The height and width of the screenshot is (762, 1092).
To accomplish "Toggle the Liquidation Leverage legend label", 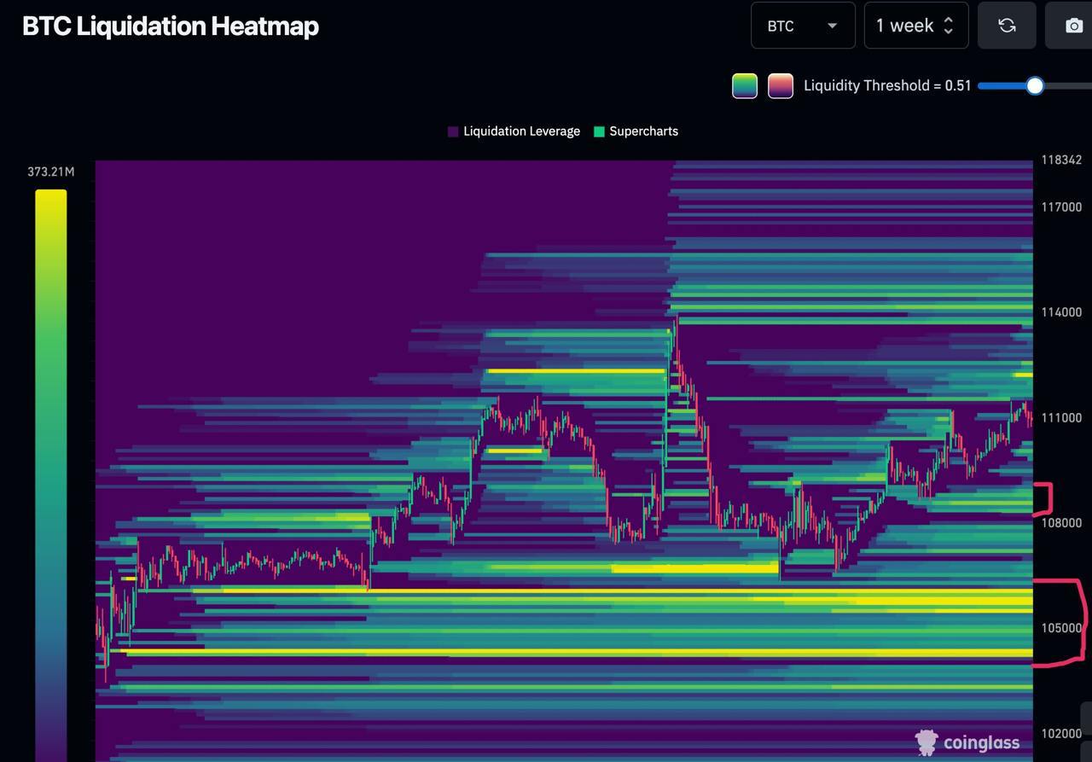I will [x=521, y=131].
